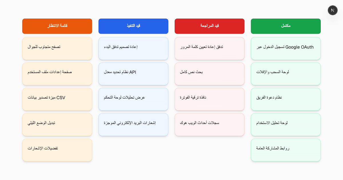343x180 pixels.
Task: Open the تصفح متجاوب للجوال card
Action: (x=57, y=48)
